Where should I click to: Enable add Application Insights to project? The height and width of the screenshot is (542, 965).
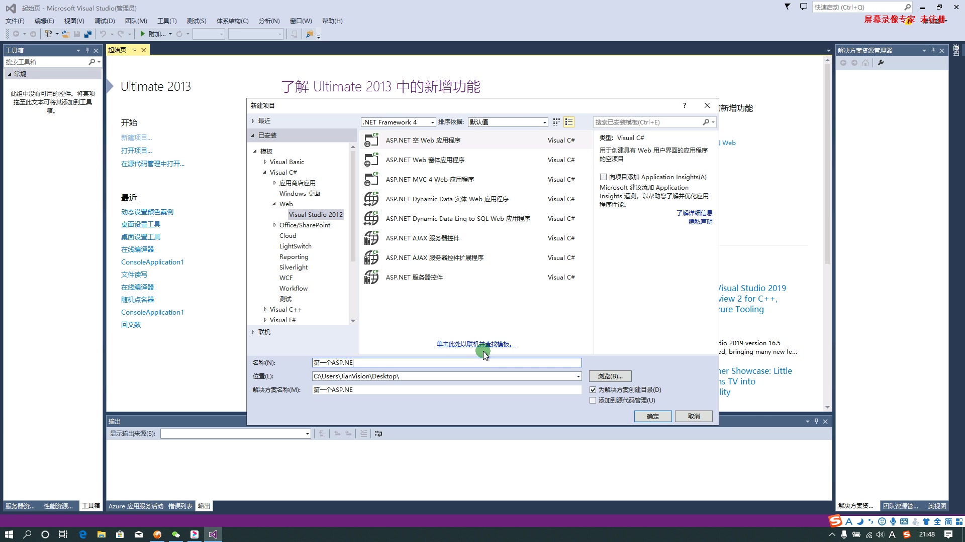pyautogui.click(x=603, y=177)
